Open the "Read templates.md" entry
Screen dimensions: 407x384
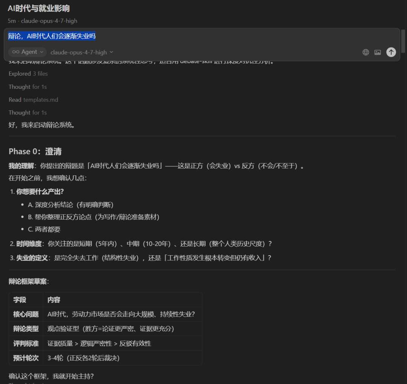coord(33,100)
